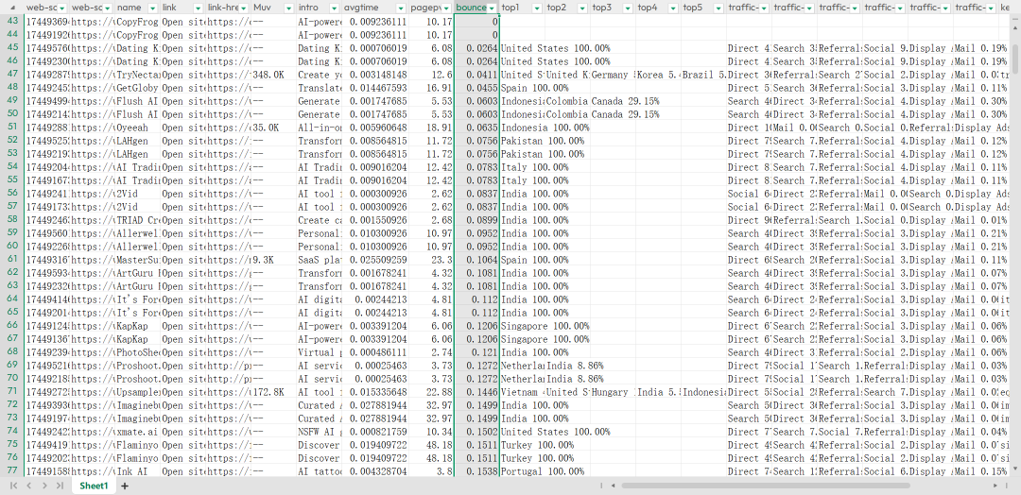Screen dimensions: 1021x495
Task: Select the TryNecta name cell
Action: pyautogui.click(x=137, y=75)
